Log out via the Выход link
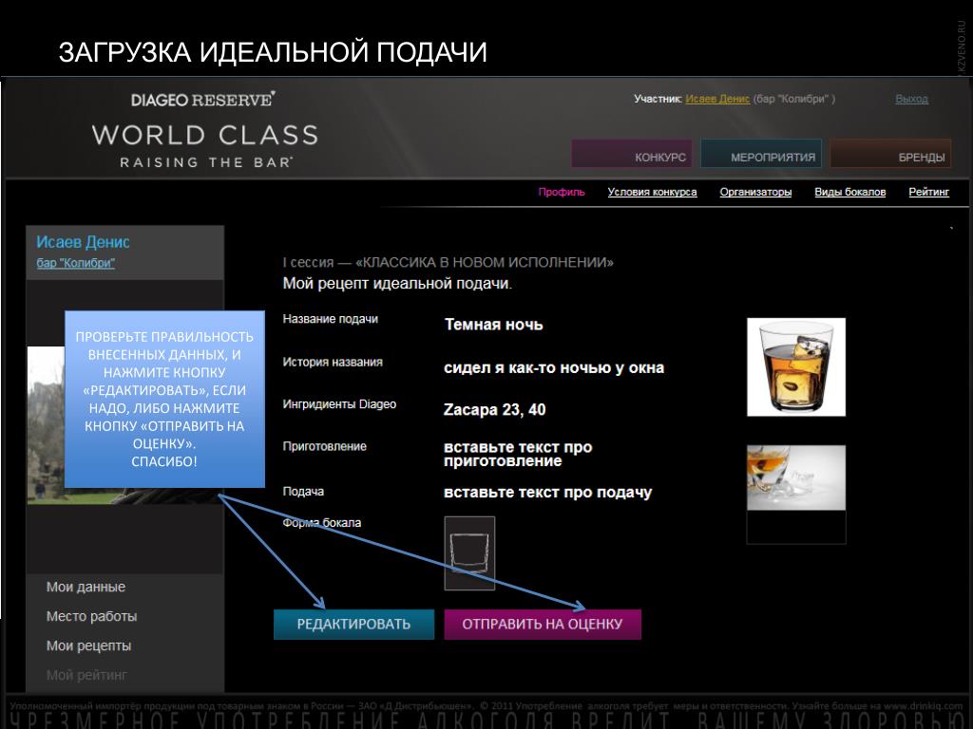The width and height of the screenshot is (973, 729). point(911,99)
